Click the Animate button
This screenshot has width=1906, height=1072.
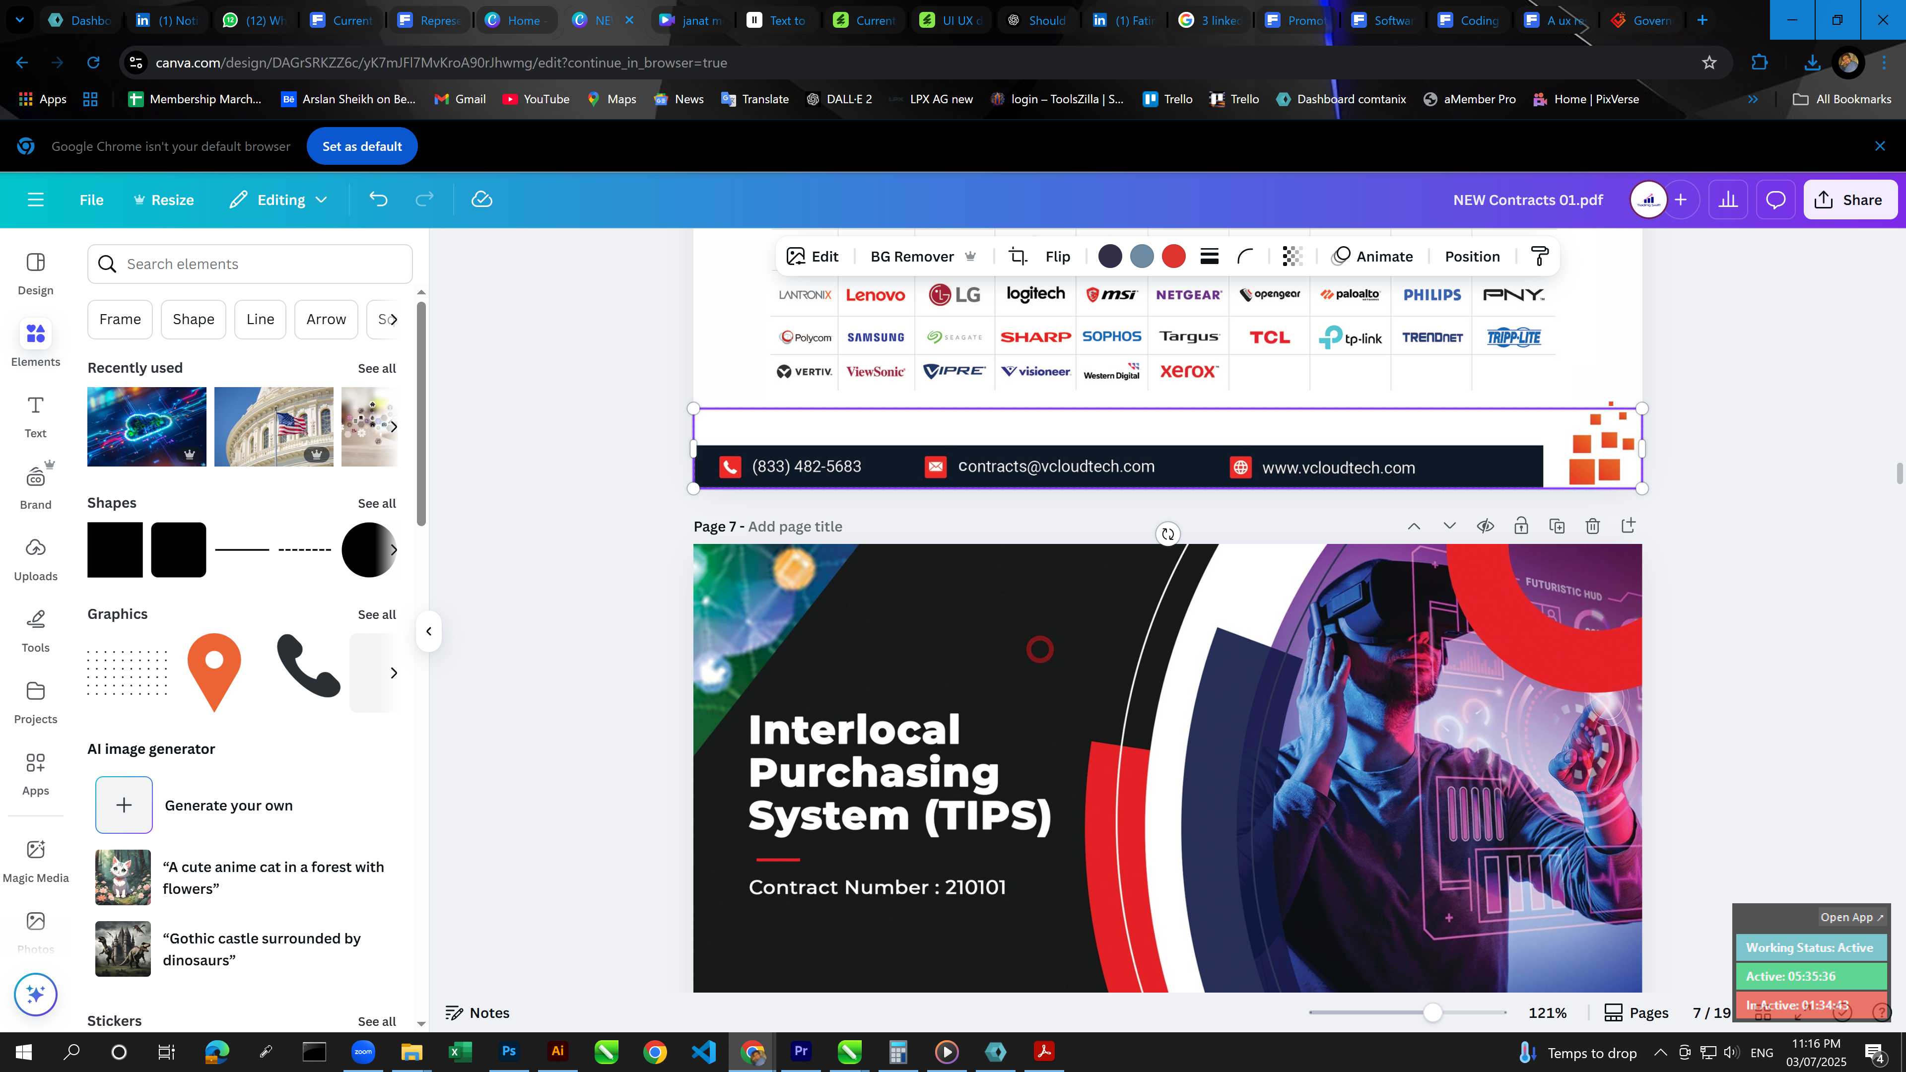point(1372,257)
